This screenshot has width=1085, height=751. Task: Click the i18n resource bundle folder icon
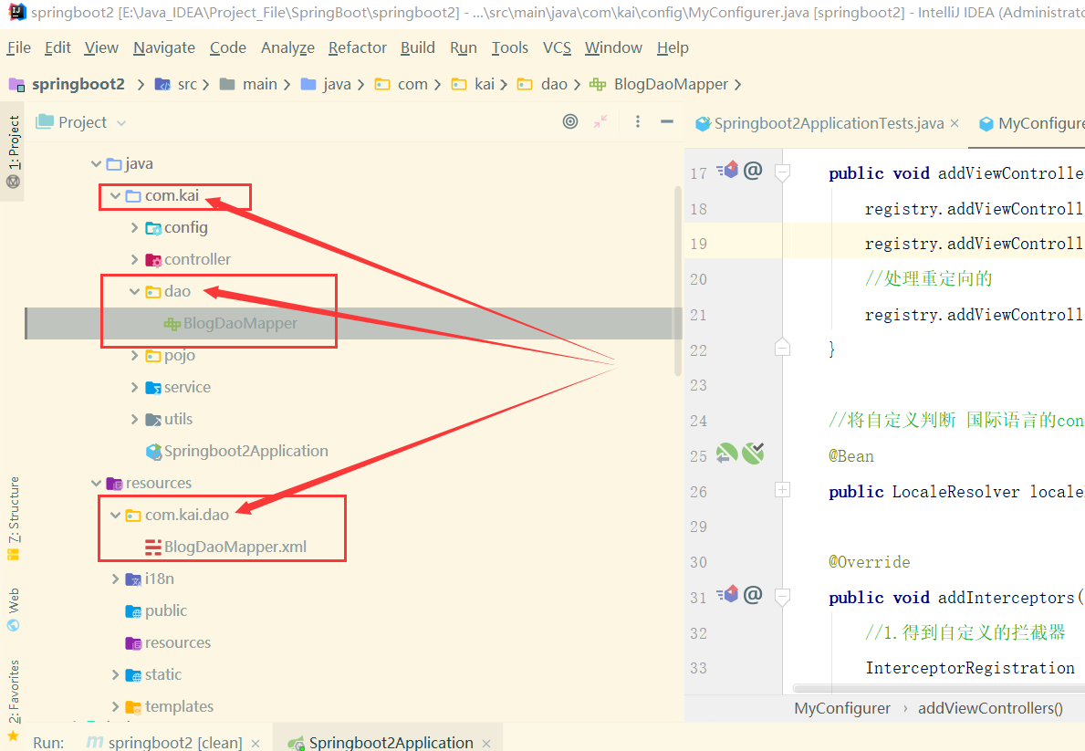[133, 579]
